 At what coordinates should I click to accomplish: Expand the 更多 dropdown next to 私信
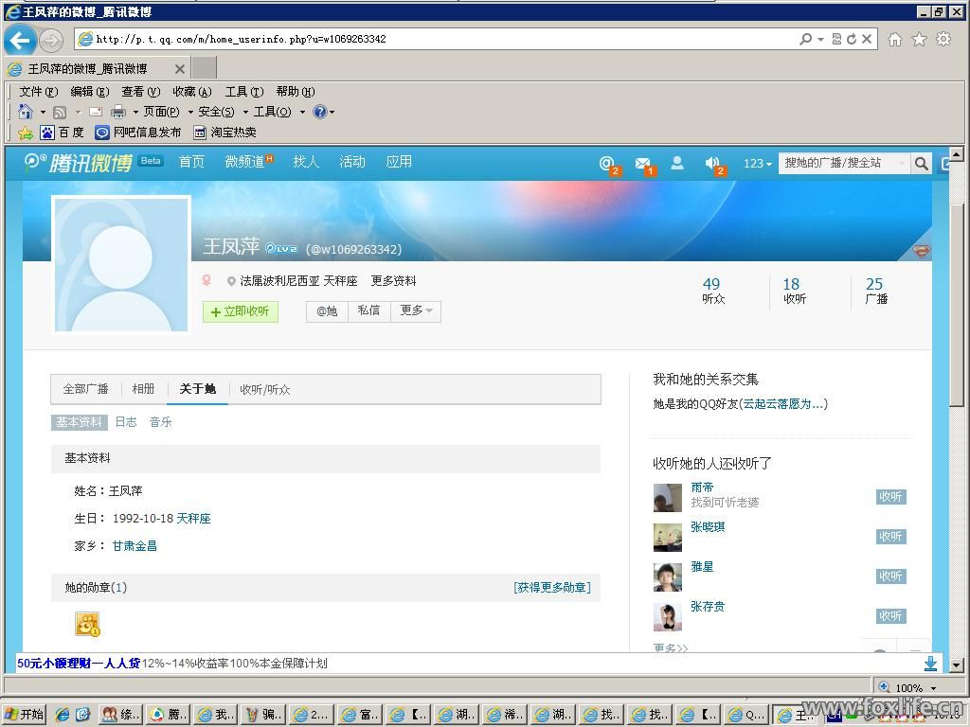tap(416, 310)
